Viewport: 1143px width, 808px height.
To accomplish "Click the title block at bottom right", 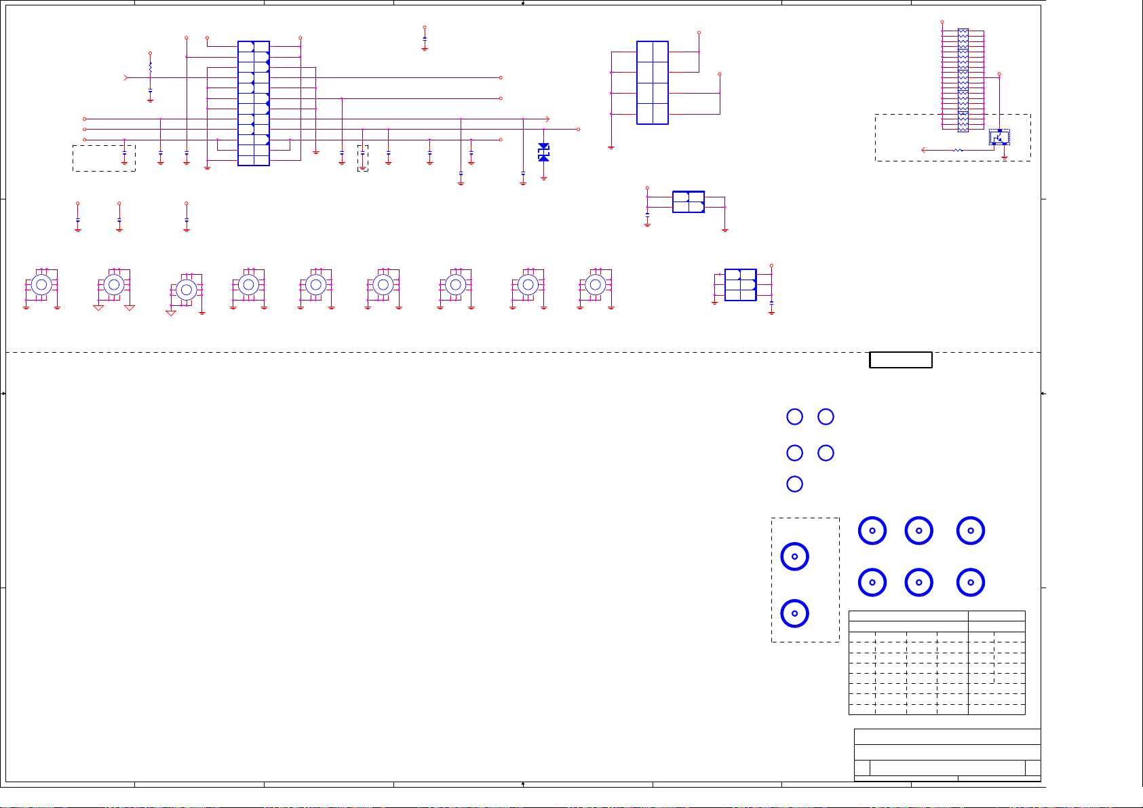I will tap(947, 755).
